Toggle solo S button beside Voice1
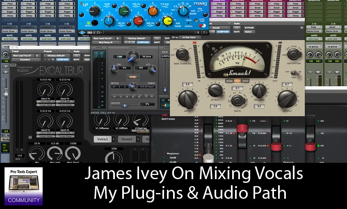This screenshot has width=347, height=209. click(x=114, y=139)
